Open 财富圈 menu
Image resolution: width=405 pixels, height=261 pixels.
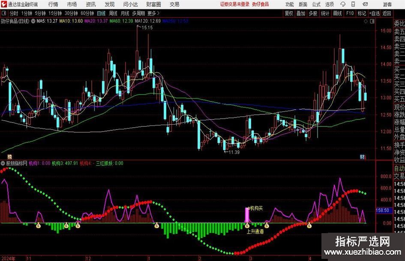pos(153,4)
